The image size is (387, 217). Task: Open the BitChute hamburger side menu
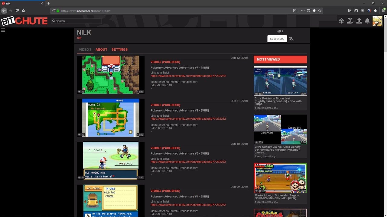point(3,30)
